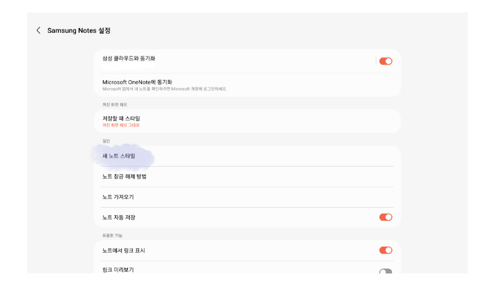The width and height of the screenshot is (490, 297).
Task: Open 저장할 때 스타일 setting
Action: pyautogui.click(x=247, y=122)
